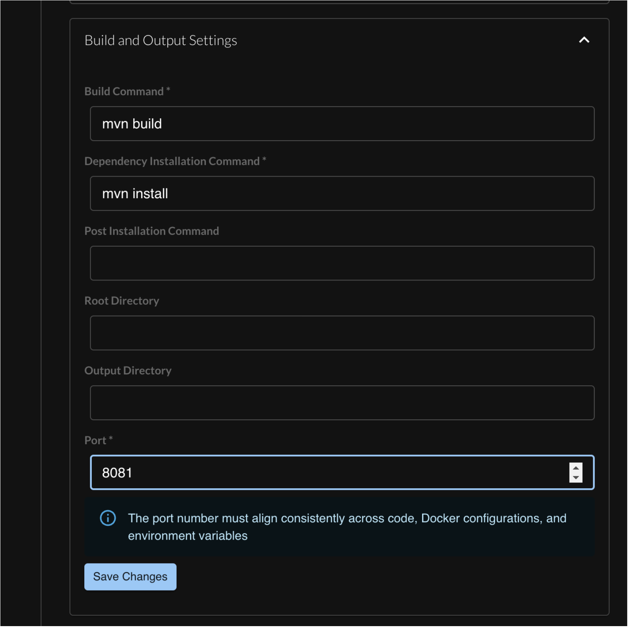The image size is (628, 632).
Task: Click the Output Directory label
Action: 128,370
